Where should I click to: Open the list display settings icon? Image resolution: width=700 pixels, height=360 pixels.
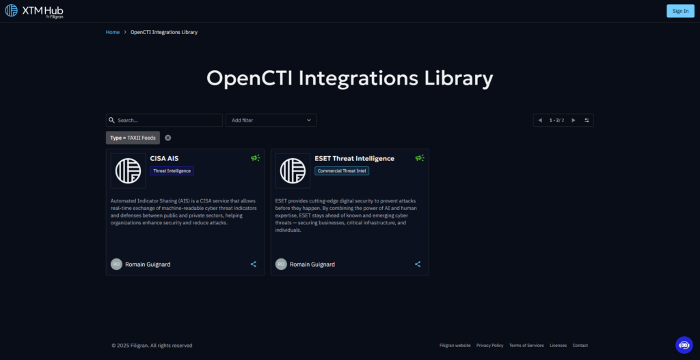pyautogui.click(x=587, y=121)
